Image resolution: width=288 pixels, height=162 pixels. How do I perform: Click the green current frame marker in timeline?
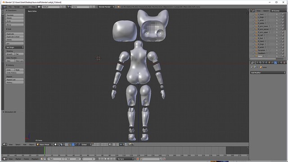pos(45,151)
